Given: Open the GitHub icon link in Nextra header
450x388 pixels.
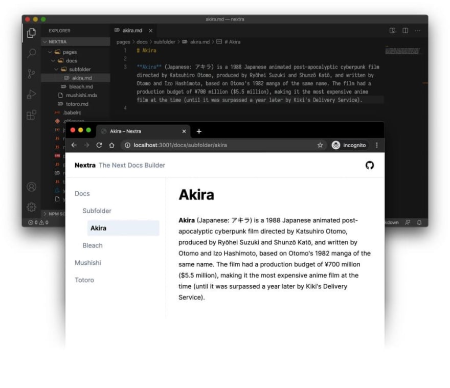Looking at the screenshot, I should 370,165.
